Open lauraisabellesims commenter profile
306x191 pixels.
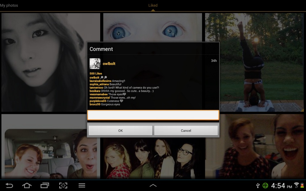coord(100,81)
